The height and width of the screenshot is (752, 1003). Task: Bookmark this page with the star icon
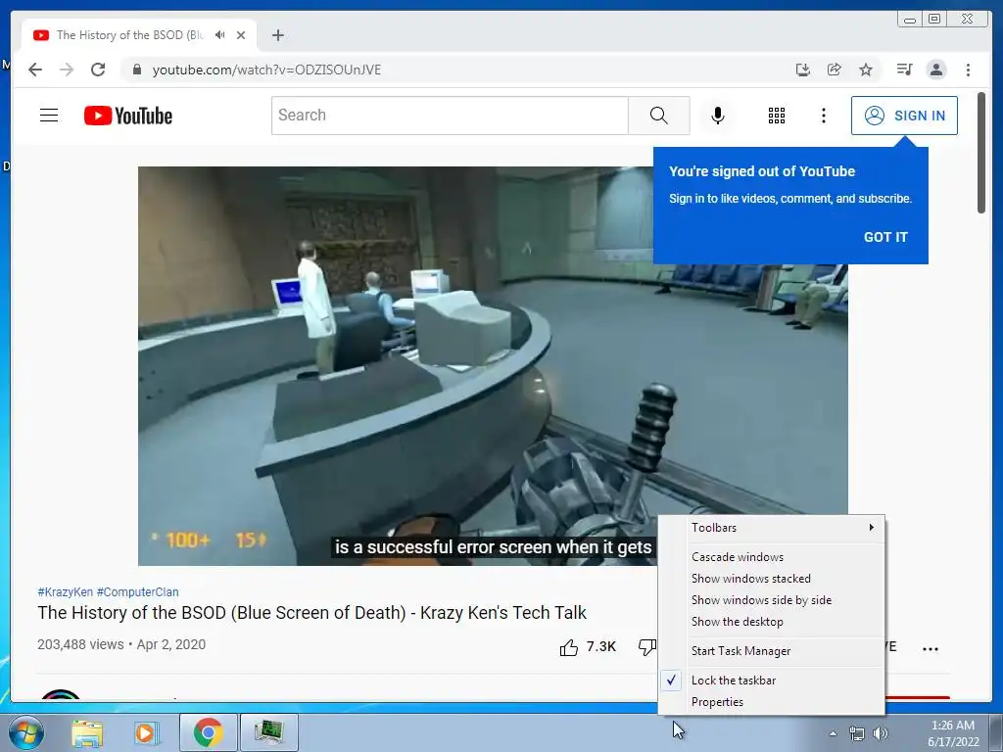coord(866,70)
